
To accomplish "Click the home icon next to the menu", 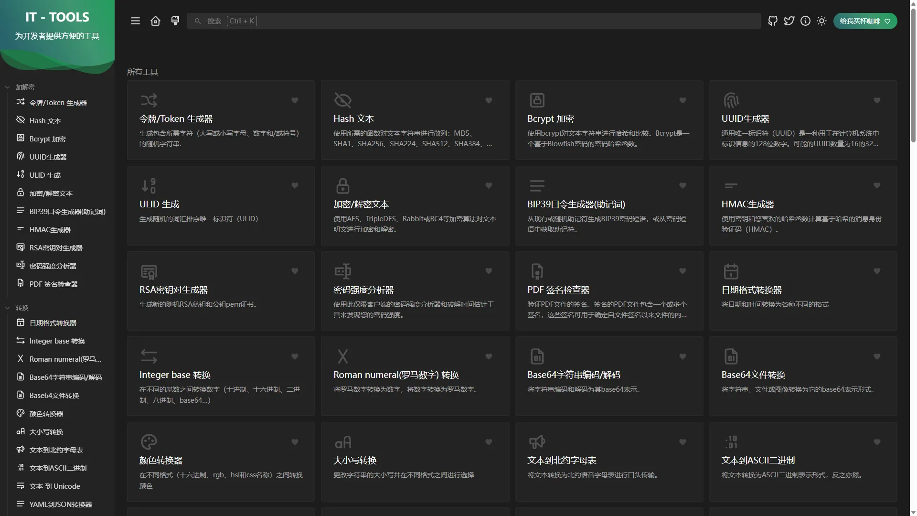I will pos(155,21).
